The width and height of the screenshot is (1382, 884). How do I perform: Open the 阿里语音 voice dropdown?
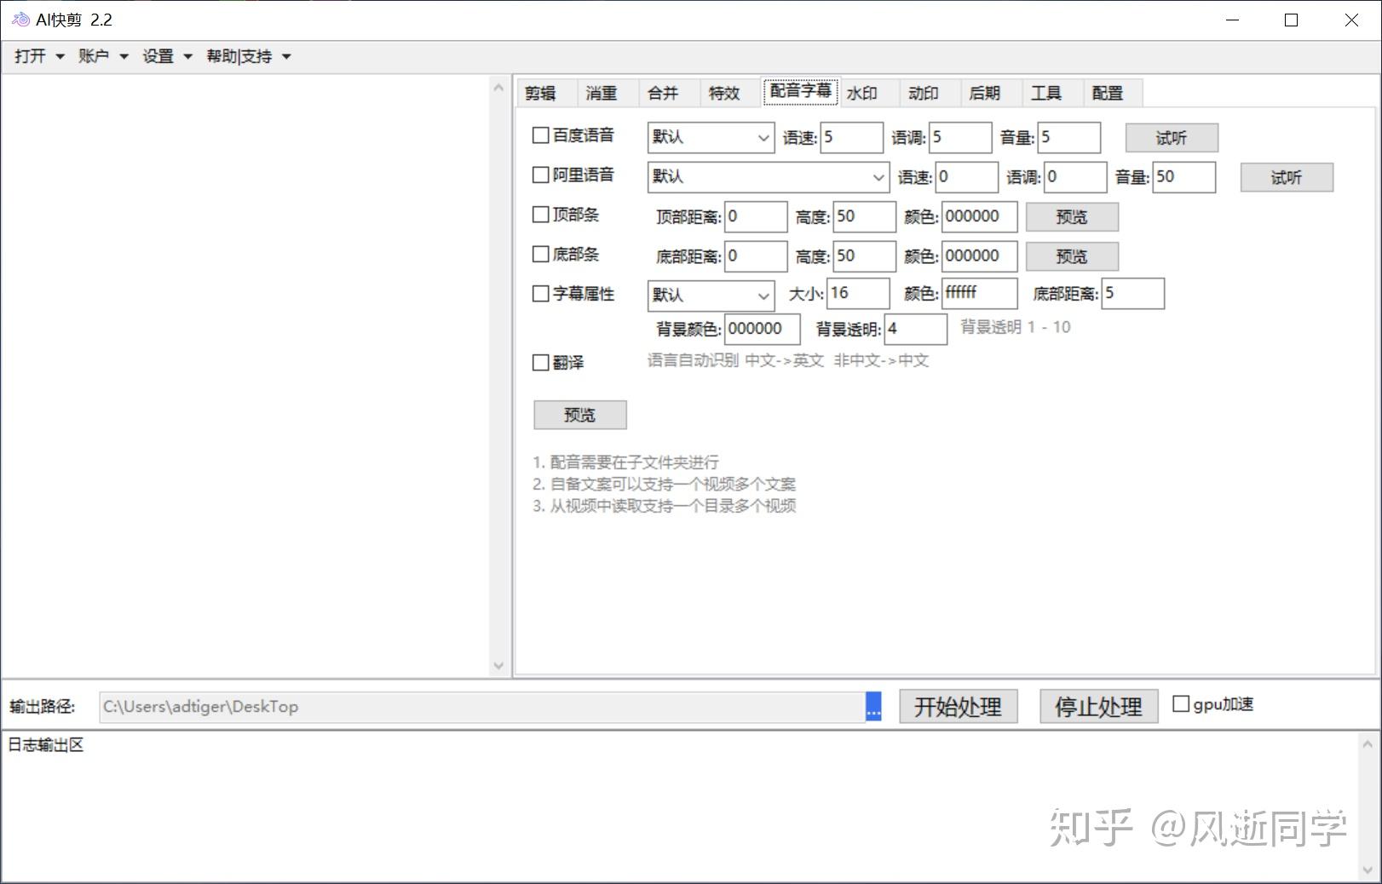768,177
